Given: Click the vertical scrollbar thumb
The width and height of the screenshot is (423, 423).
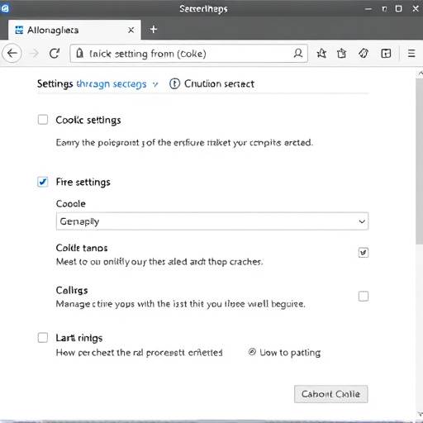Looking at the screenshot, I should click(x=420, y=161).
